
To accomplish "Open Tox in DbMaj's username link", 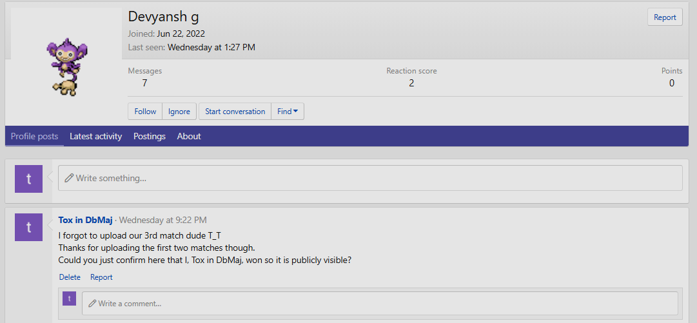I will point(85,220).
